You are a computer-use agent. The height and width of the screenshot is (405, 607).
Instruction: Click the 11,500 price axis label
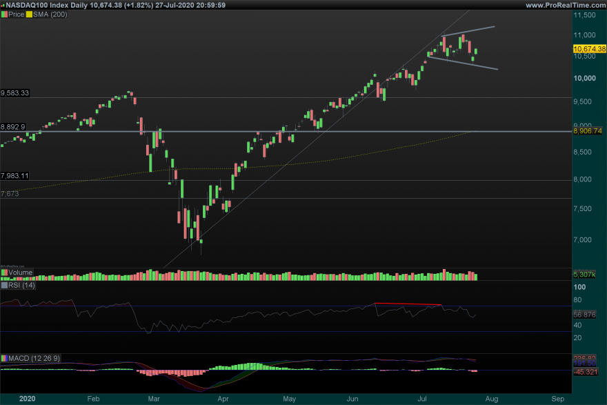point(584,15)
